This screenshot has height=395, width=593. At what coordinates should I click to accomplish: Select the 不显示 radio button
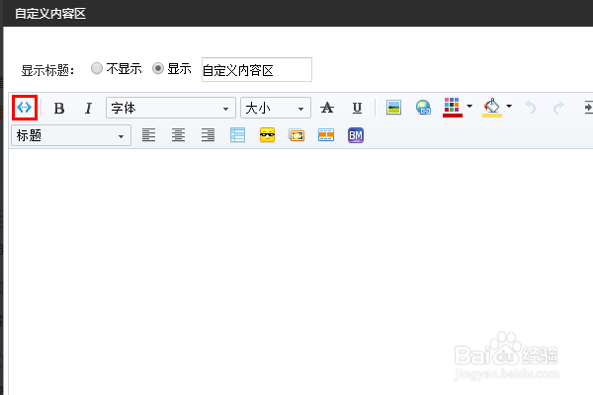click(x=97, y=68)
